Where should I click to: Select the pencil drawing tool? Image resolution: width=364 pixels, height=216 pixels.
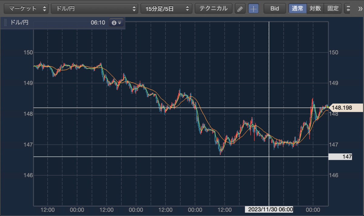pos(240,8)
